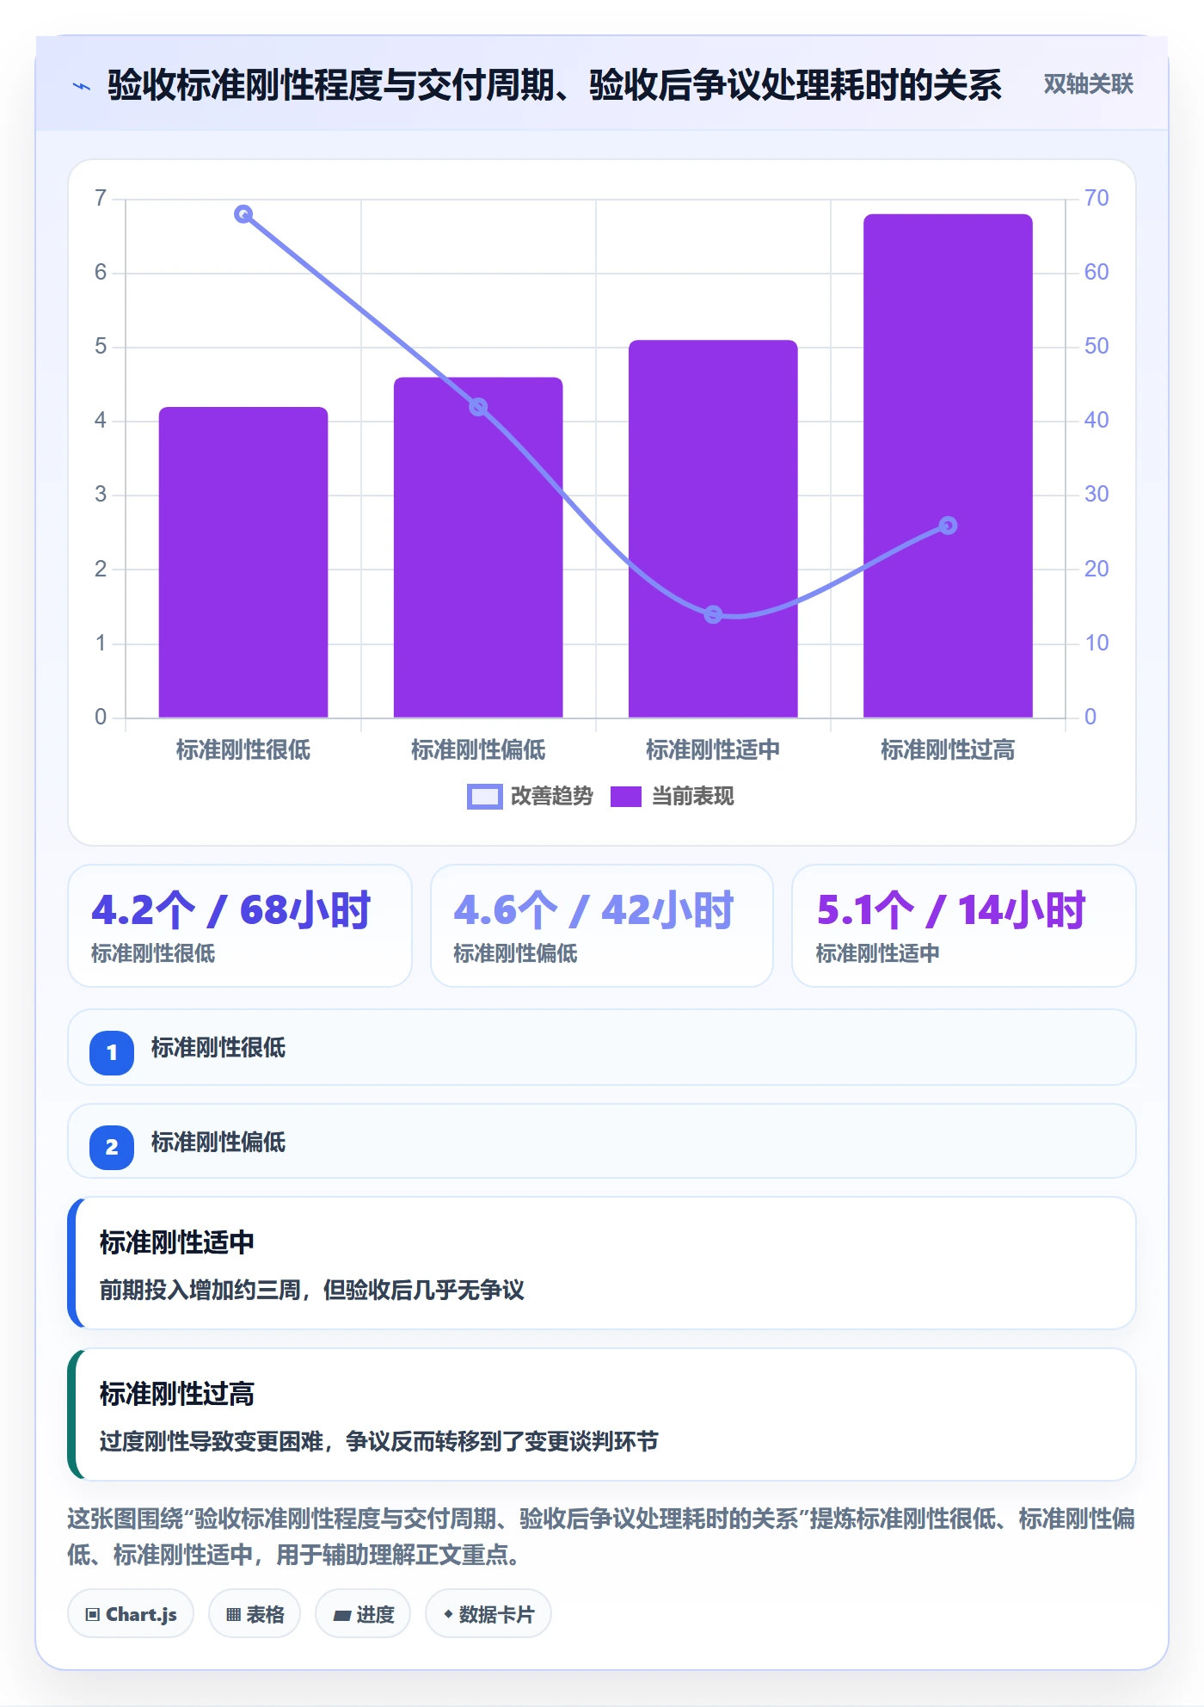Click the line point at the curve's lowest dip

(713, 614)
